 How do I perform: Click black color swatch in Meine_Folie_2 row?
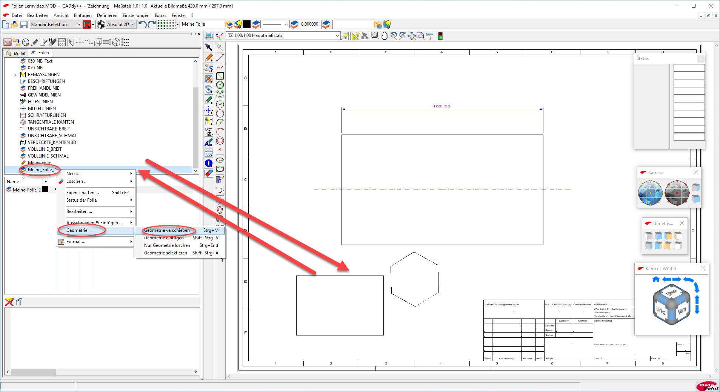pyautogui.click(x=45, y=190)
